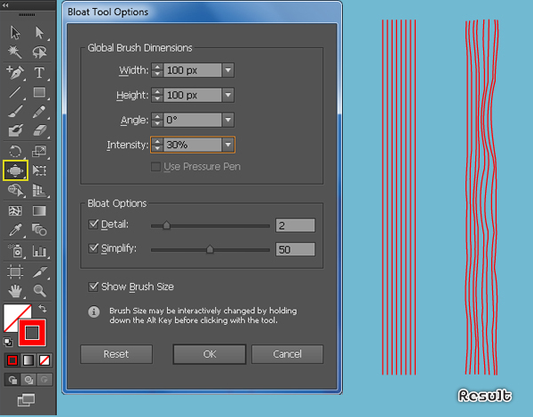
Task: Toggle the Use Pressure Pen checkbox
Action: click(155, 167)
